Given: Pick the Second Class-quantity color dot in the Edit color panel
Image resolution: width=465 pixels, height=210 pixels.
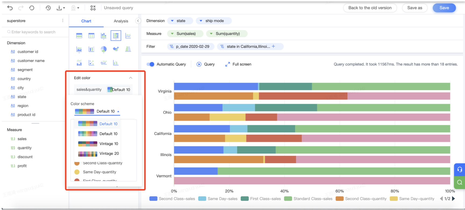Looking at the screenshot, I should click(77, 163).
